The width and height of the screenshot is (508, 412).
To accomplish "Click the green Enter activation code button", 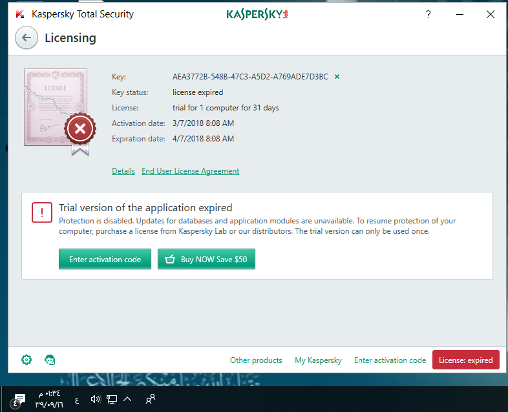I will click(105, 259).
